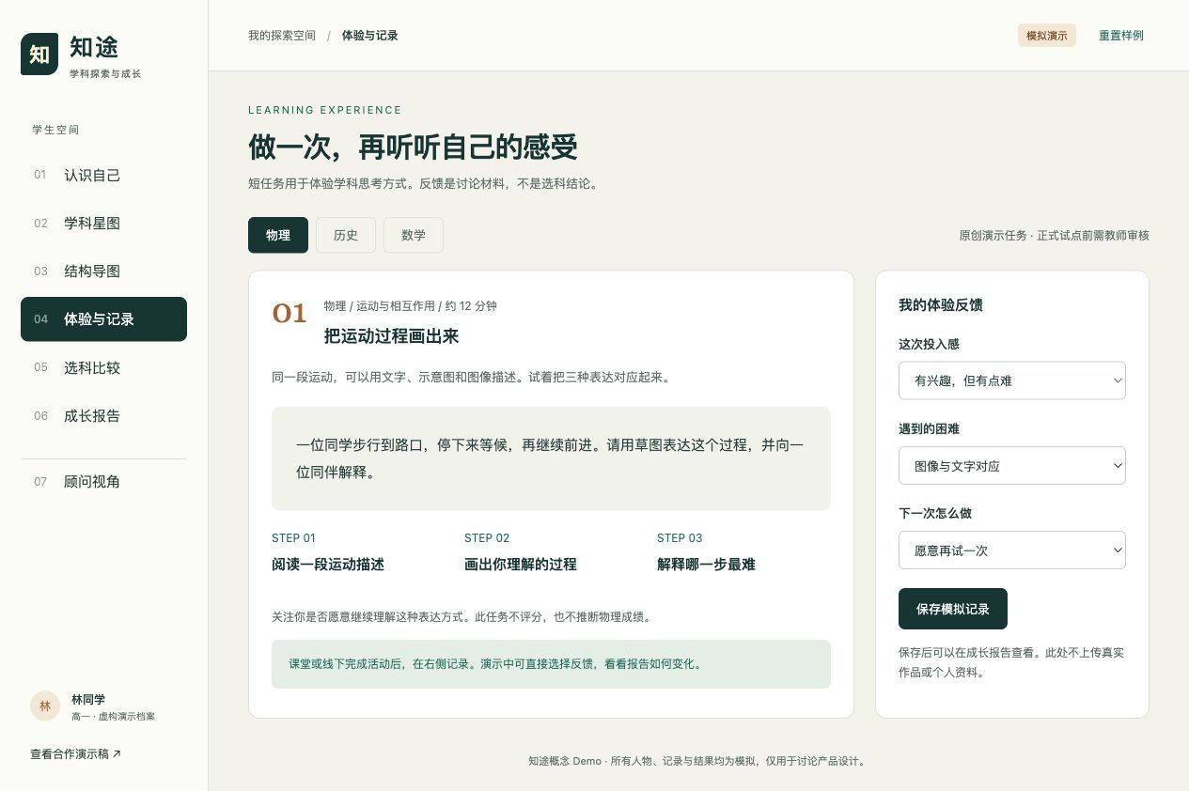Image resolution: width=1189 pixels, height=791 pixels.
Task: Open 结构导图 in sidebar
Action: coord(103,271)
